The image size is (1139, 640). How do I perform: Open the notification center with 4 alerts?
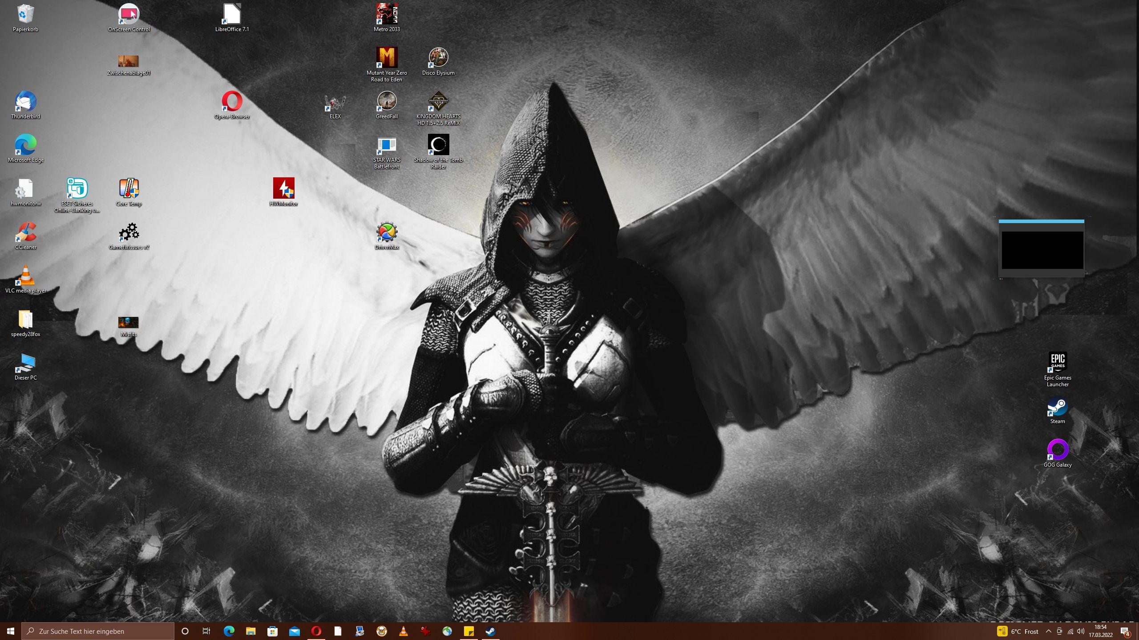(1125, 631)
